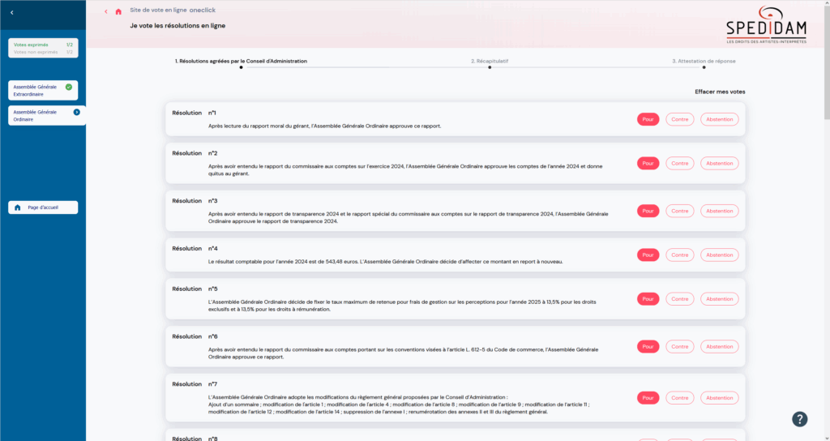The image size is (830, 441).
Task: Click house icon in Page d'accueil button
Action: coord(18,208)
